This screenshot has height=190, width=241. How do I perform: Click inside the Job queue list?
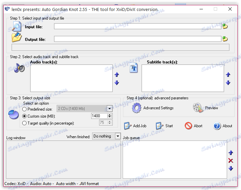(175, 159)
